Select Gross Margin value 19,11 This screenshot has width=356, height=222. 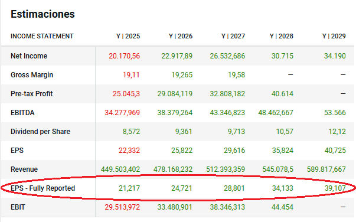point(131,74)
